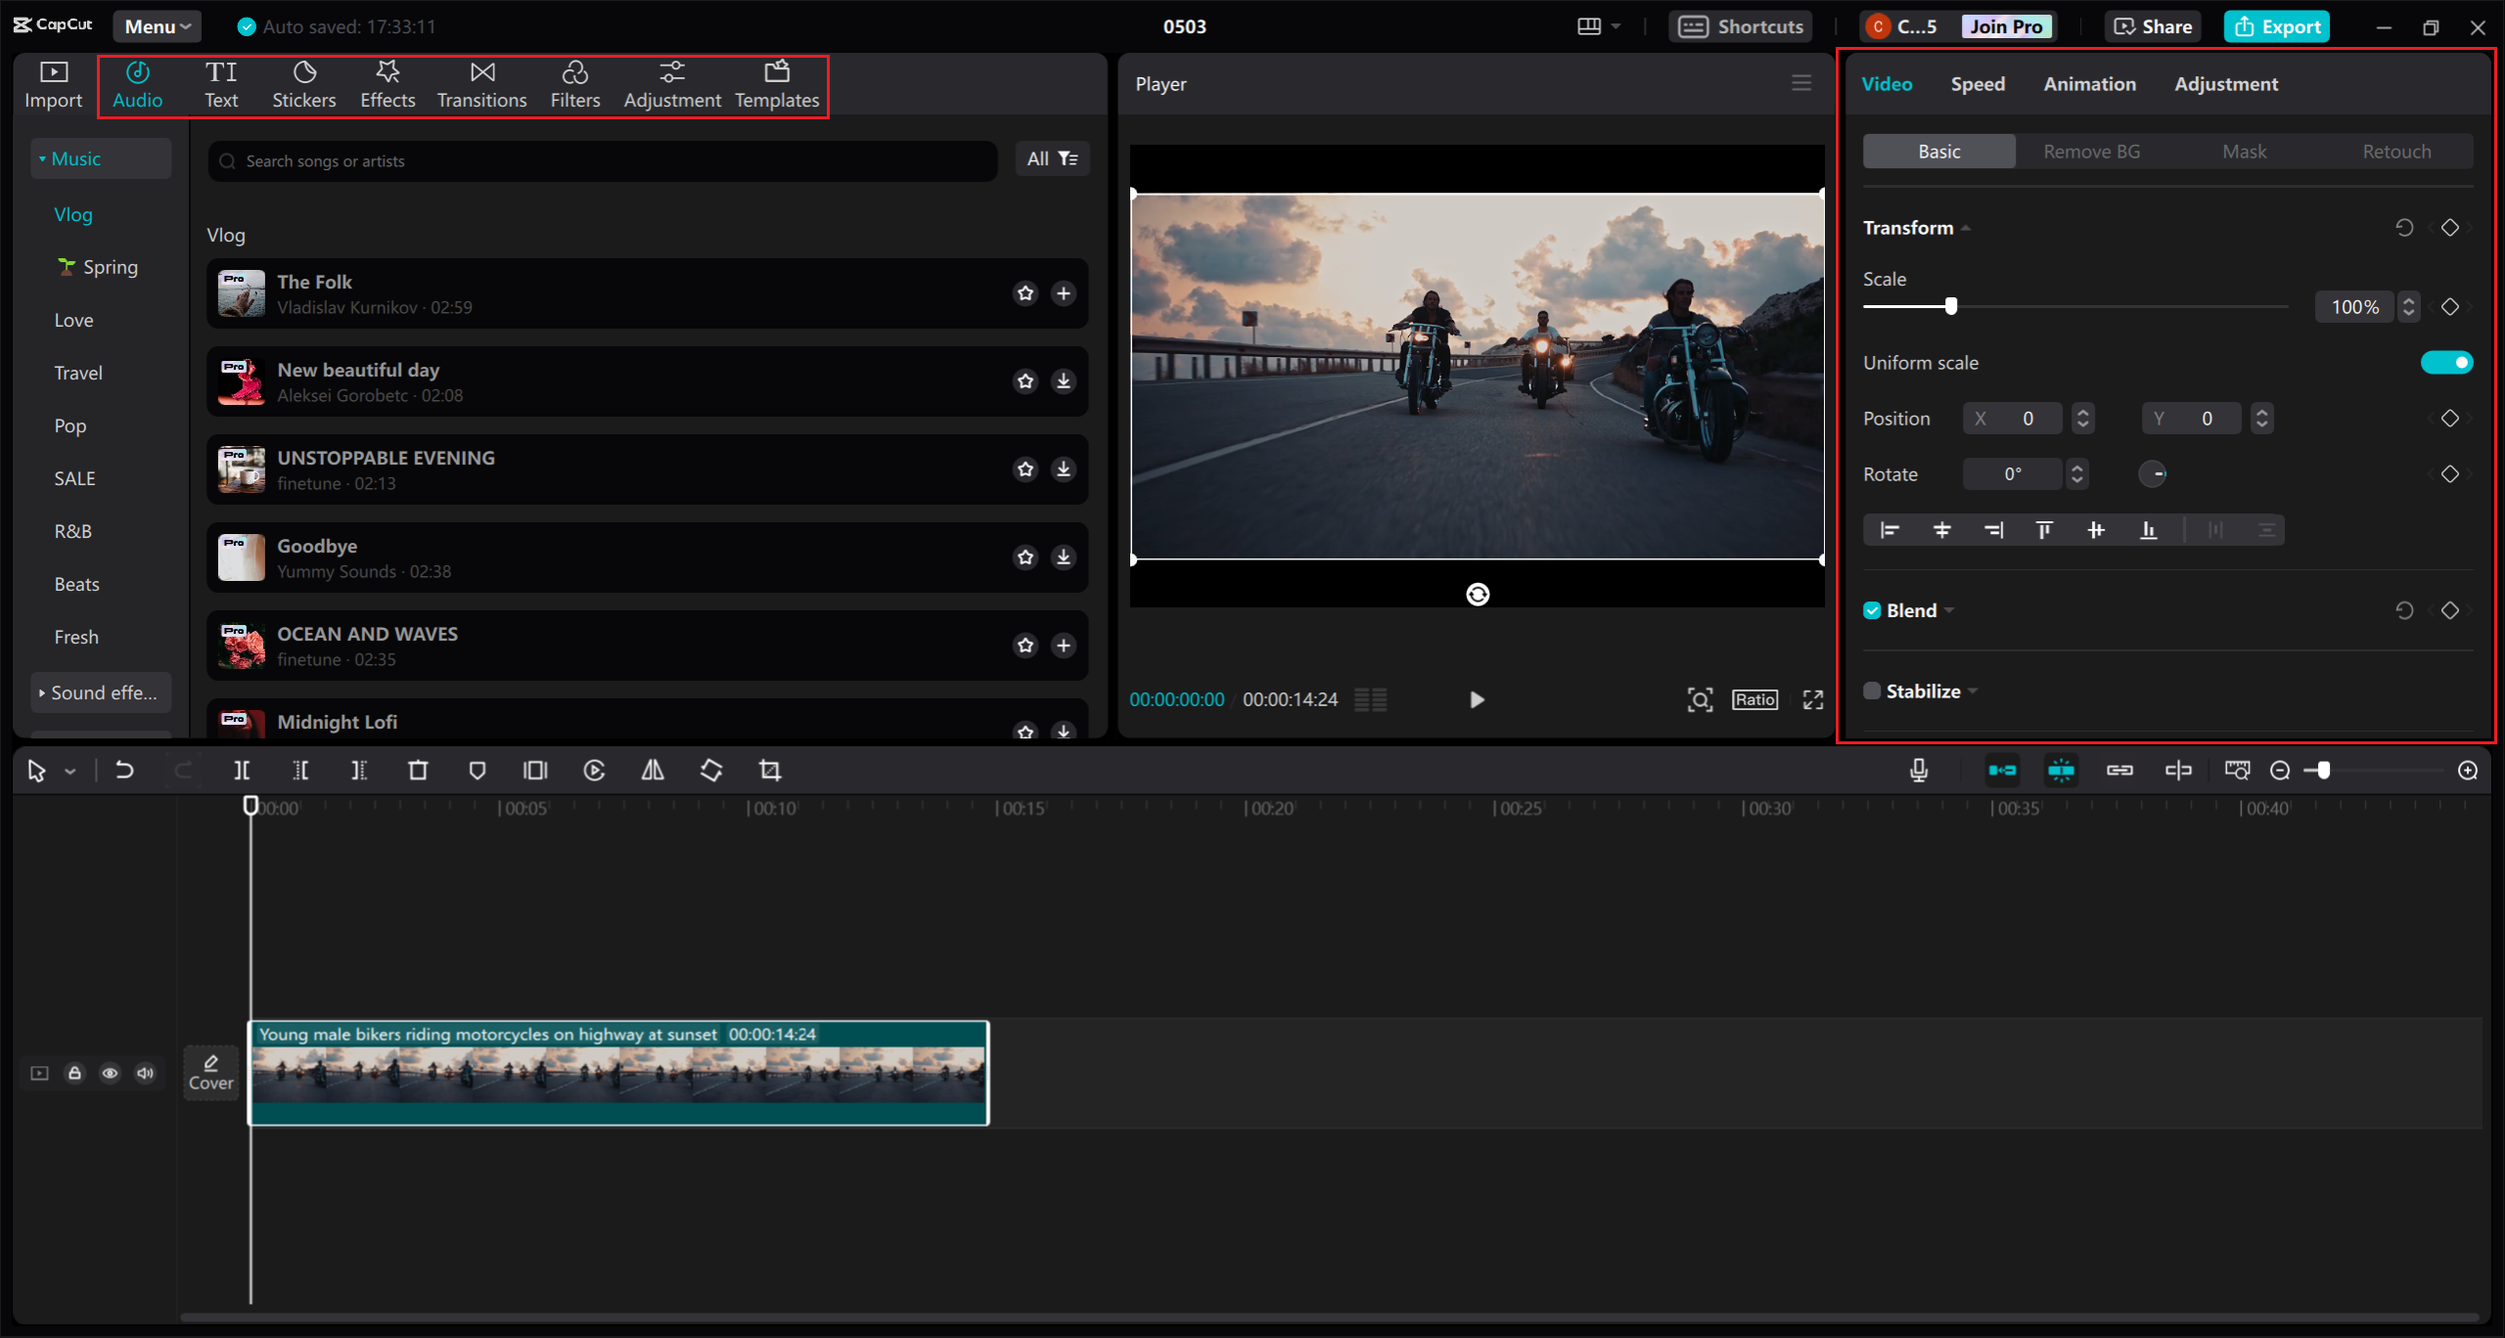The image size is (2505, 1338).
Task: Select the Crop tool above the timeline
Action: click(770, 770)
